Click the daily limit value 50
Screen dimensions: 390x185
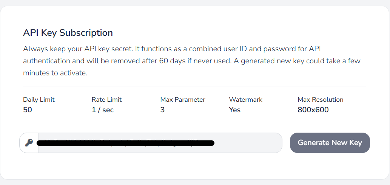(x=28, y=110)
